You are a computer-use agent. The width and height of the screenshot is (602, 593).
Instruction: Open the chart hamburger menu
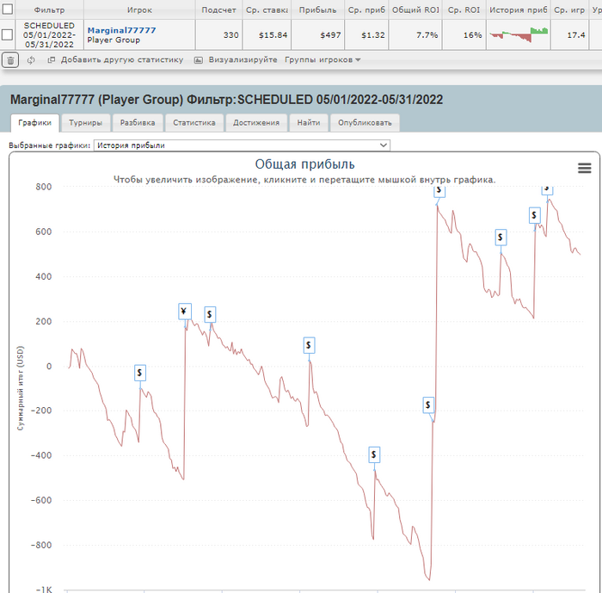584,168
